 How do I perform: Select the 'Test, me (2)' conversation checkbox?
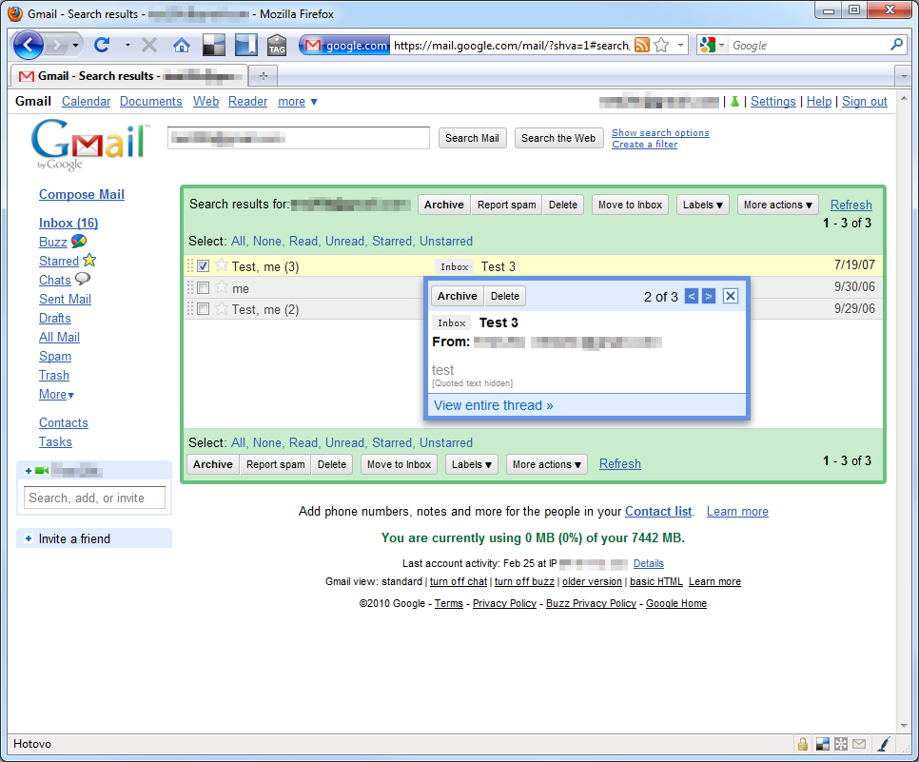pos(203,309)
